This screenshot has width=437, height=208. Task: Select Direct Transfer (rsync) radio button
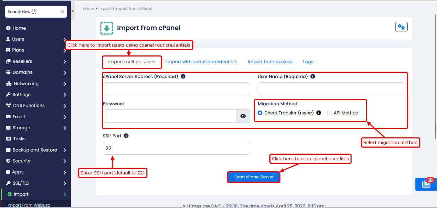260,113
